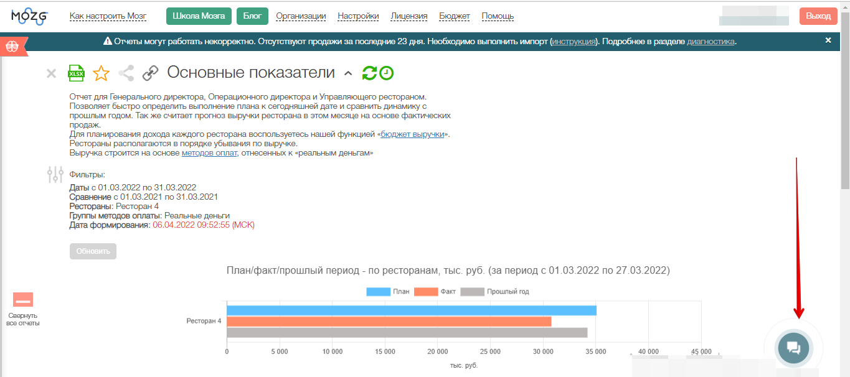Screen dimensions: 850x377
Task: Close the report with gray X icon
Action: pos(51,74)
